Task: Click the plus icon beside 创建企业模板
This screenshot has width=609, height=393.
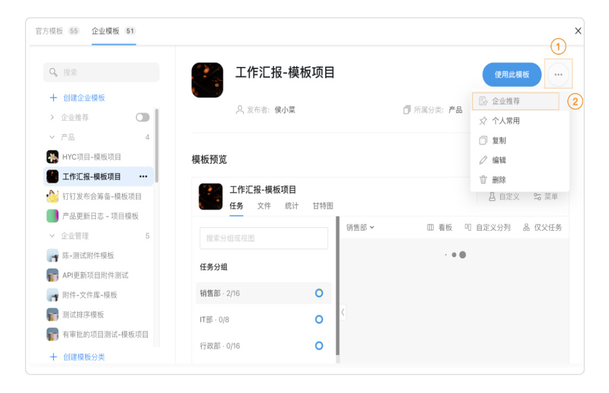Action: point(54,98)
